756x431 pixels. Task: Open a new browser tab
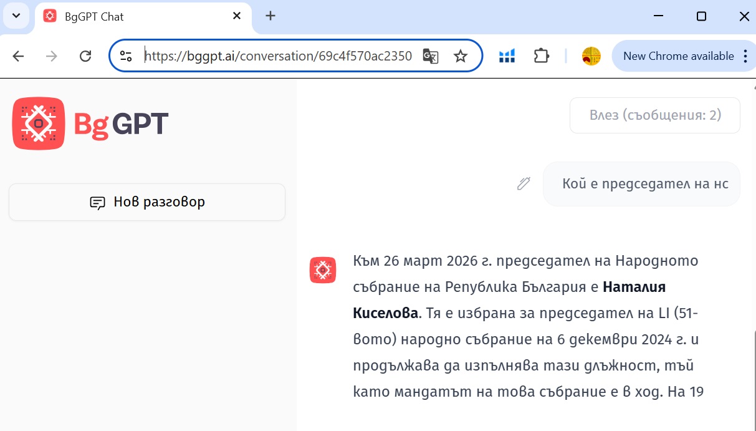click(x=270, y=16)
